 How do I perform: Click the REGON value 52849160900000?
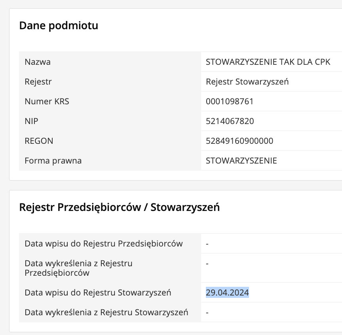click(x=239, y=141)
